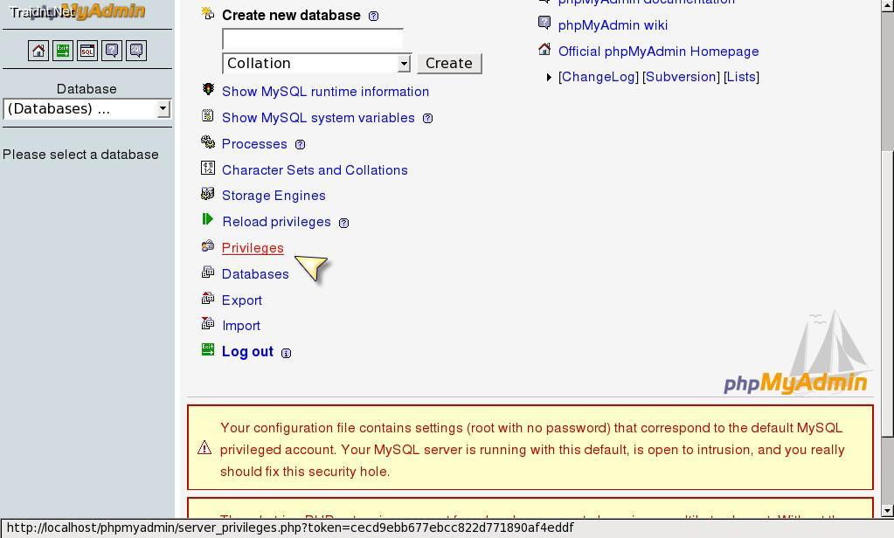The width and height of the screenshot is (894, 538).
Task: Open the phpMyAdmin documentation icon in sidebar
Action: click(x=112, y=51)
